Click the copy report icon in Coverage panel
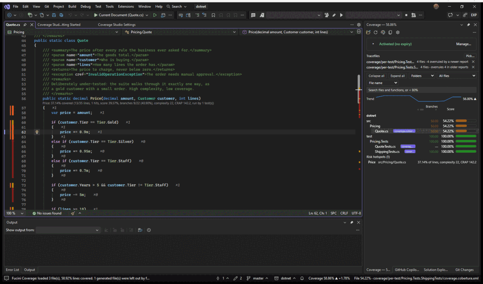The height and width of the screenshot is (284, 483). (390, 32)
